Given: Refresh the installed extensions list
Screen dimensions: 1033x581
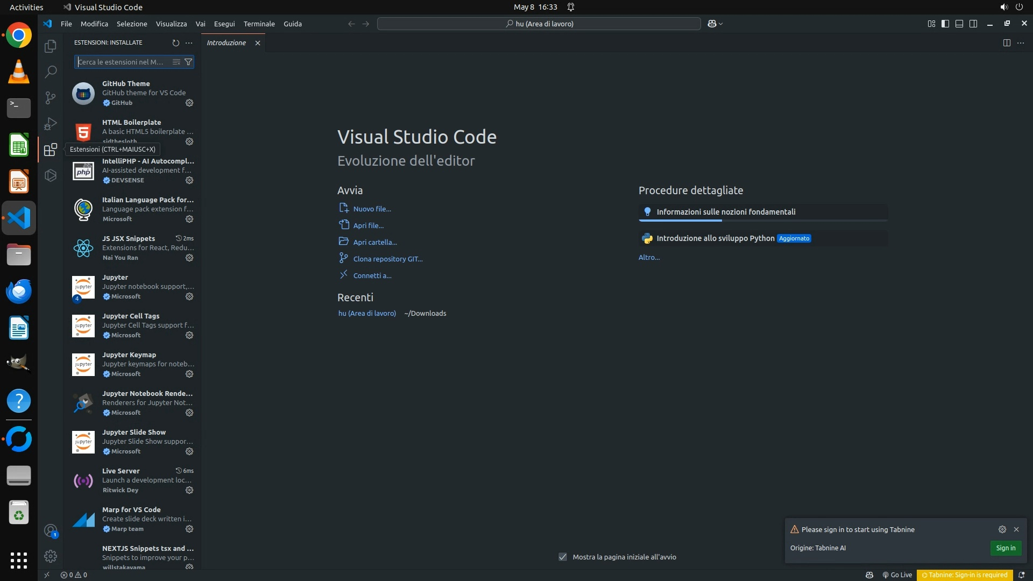Looking at the screenshot, I should (175, 42).
